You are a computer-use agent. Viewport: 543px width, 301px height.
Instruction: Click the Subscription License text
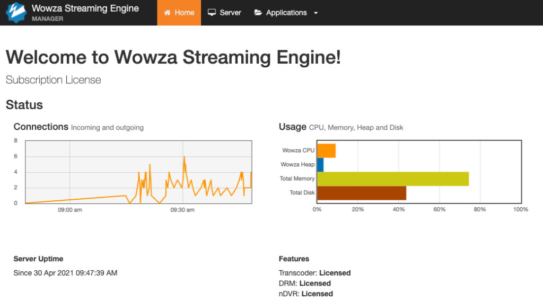(54, 80)
